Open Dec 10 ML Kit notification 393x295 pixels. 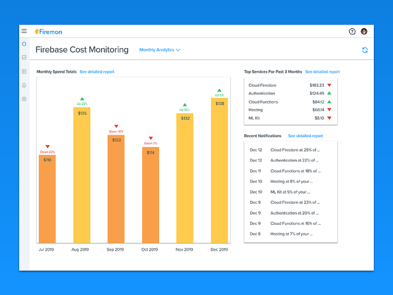[290, 192]
